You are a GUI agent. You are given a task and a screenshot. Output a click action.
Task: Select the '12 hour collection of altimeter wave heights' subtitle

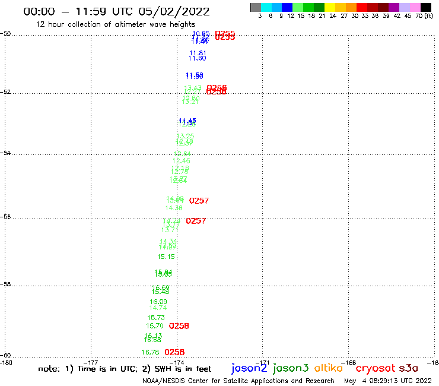[x=115, y=24]
